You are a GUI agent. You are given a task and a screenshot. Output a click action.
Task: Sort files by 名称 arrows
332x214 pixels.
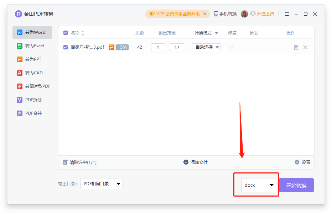pos(83,33)
